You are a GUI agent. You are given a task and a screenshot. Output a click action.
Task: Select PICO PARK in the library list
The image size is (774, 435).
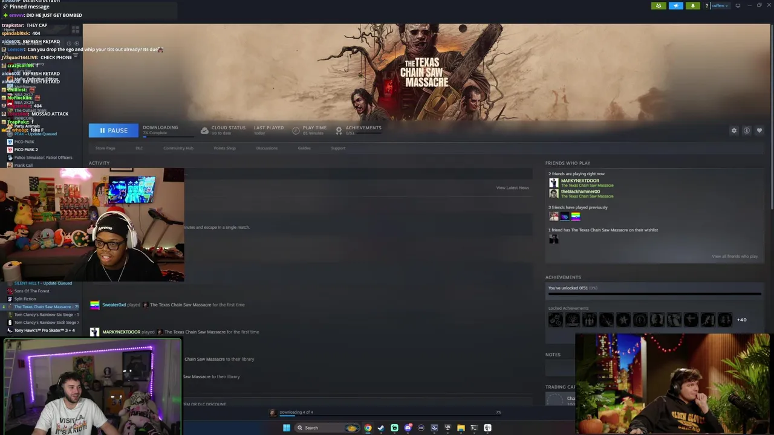[x=24, y=142]
